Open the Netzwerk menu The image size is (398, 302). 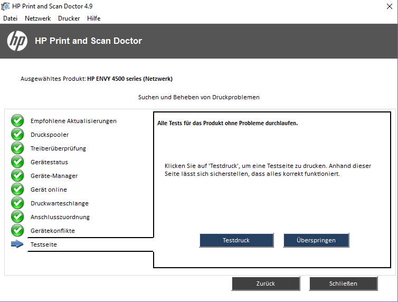37,18
